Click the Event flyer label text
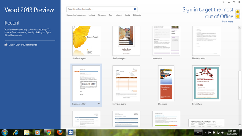This screenshot has height=136, width=242. point(197,104)
